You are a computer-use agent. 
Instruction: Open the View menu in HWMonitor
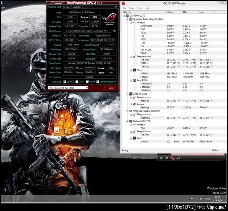131,8
